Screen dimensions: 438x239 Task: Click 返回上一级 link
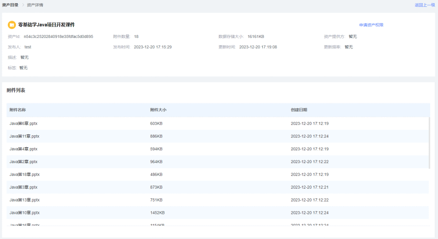point(425,5)
